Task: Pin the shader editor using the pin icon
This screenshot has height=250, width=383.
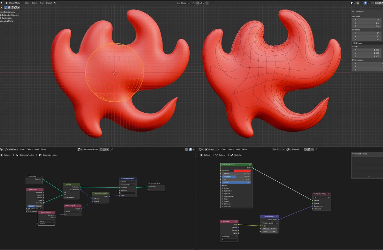Action: 316,149
